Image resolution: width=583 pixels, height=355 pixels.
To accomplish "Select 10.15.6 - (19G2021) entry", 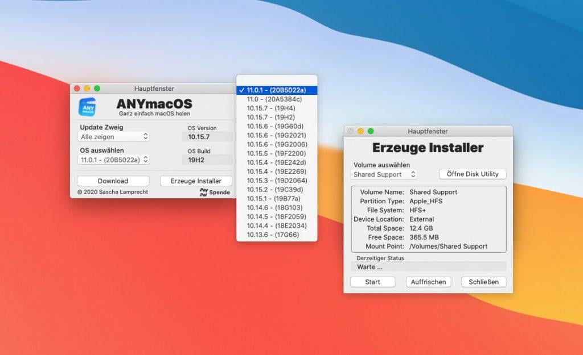I will coord(277,135).
